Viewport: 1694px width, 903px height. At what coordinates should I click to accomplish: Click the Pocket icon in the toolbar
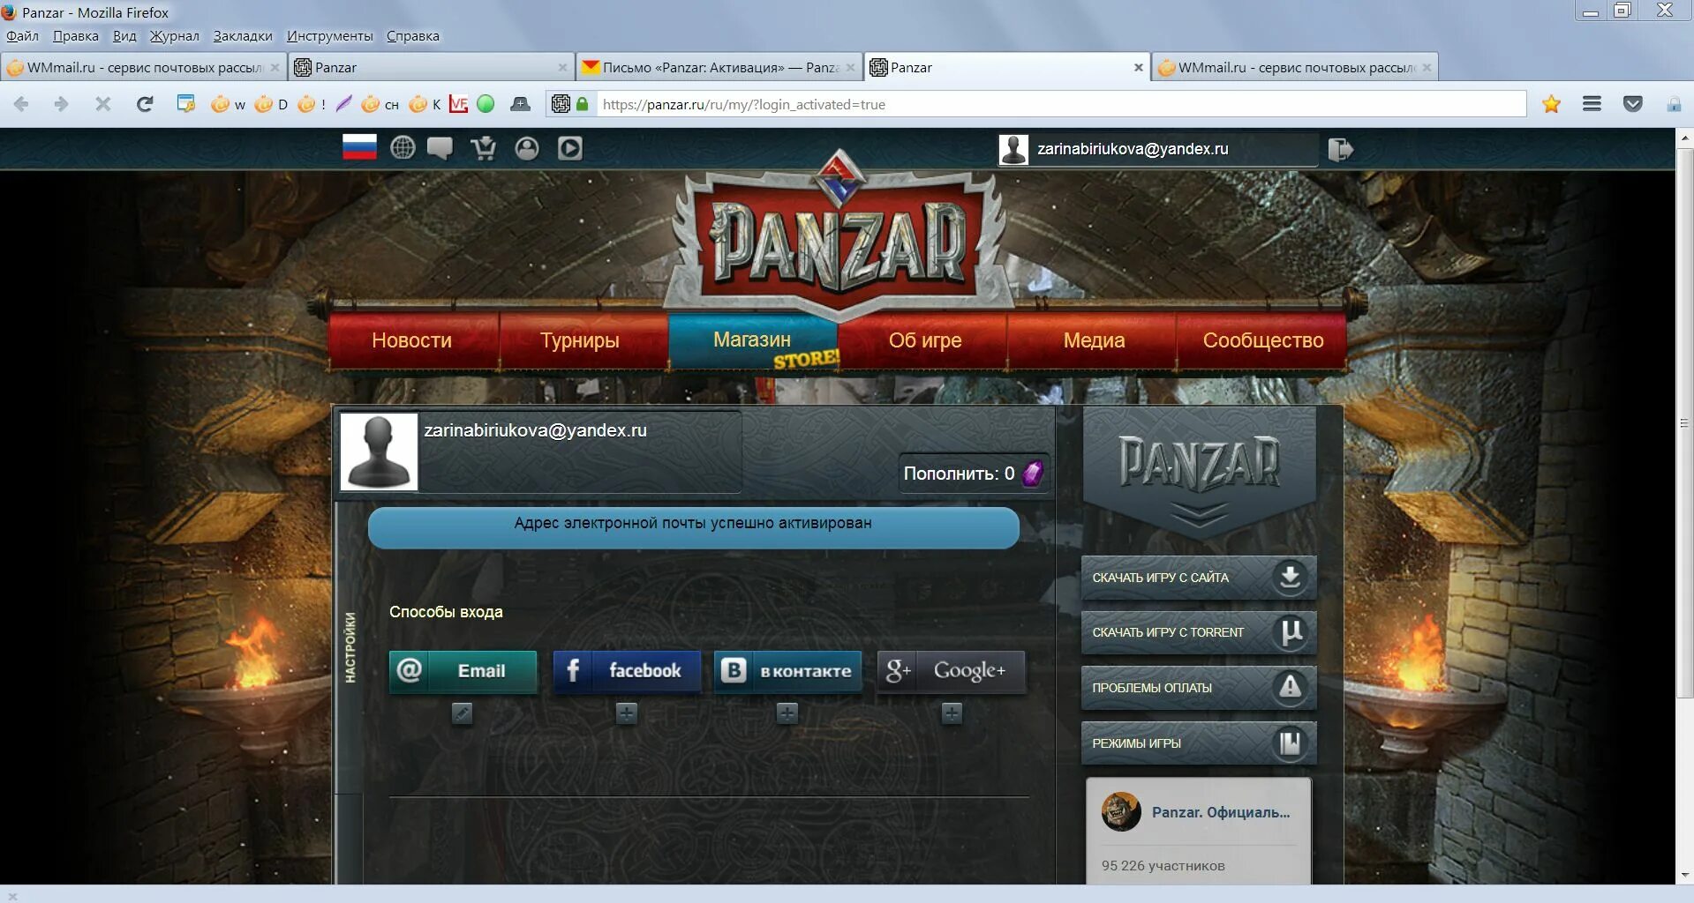(1633, 104)
